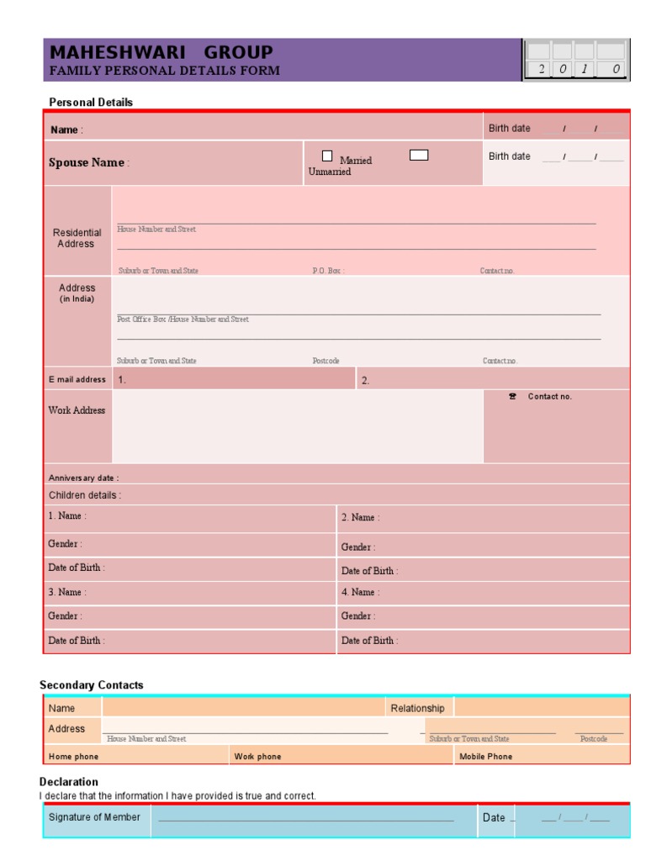Click the Home phone field
The height and width of the screenshot is (861, 646).
[x=136, y=756]
